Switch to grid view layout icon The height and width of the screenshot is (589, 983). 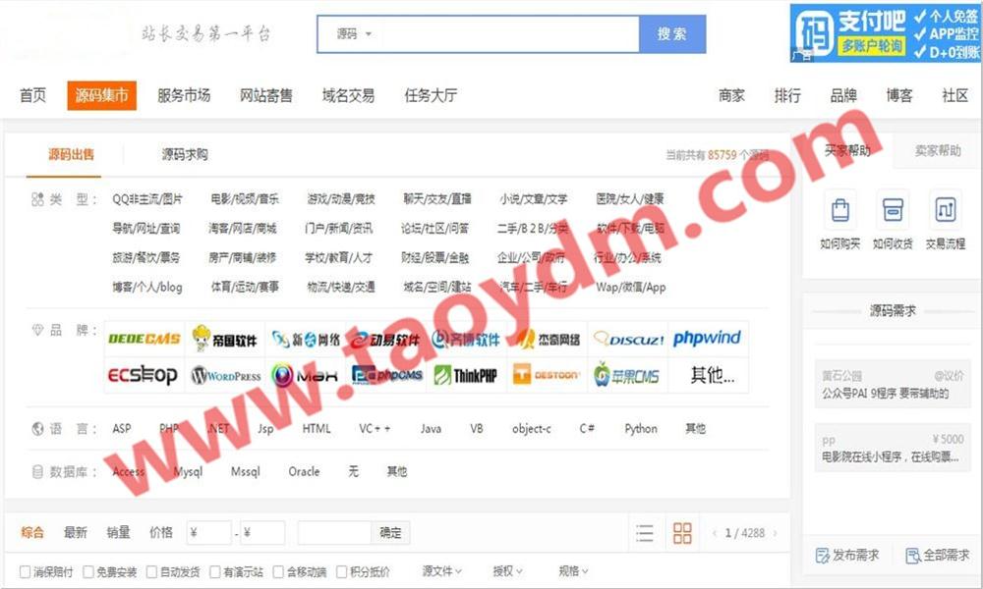pos(682,533)
